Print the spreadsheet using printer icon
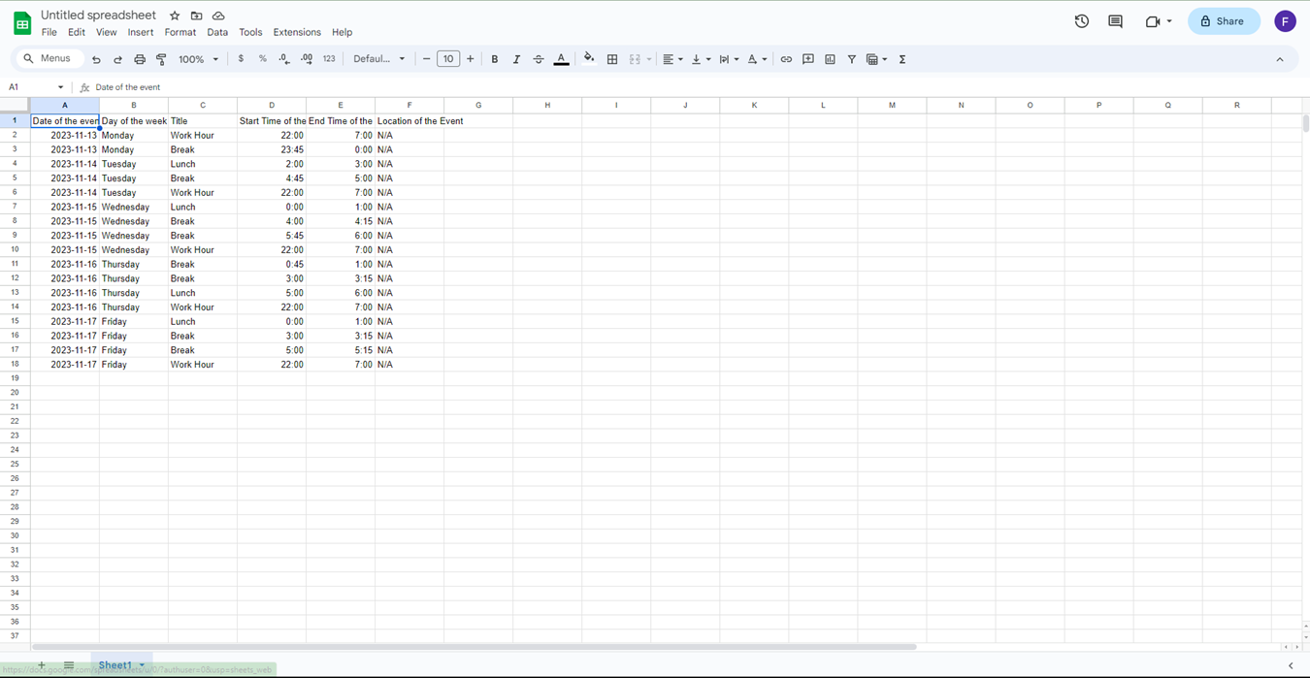Screen dimensions: 1310x678 pyautogui.click(x=140, y=59)
